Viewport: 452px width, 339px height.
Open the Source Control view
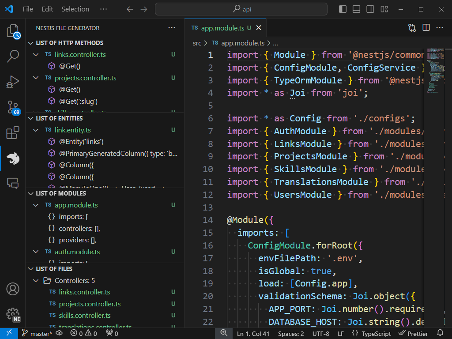click(x=14, y=108)
